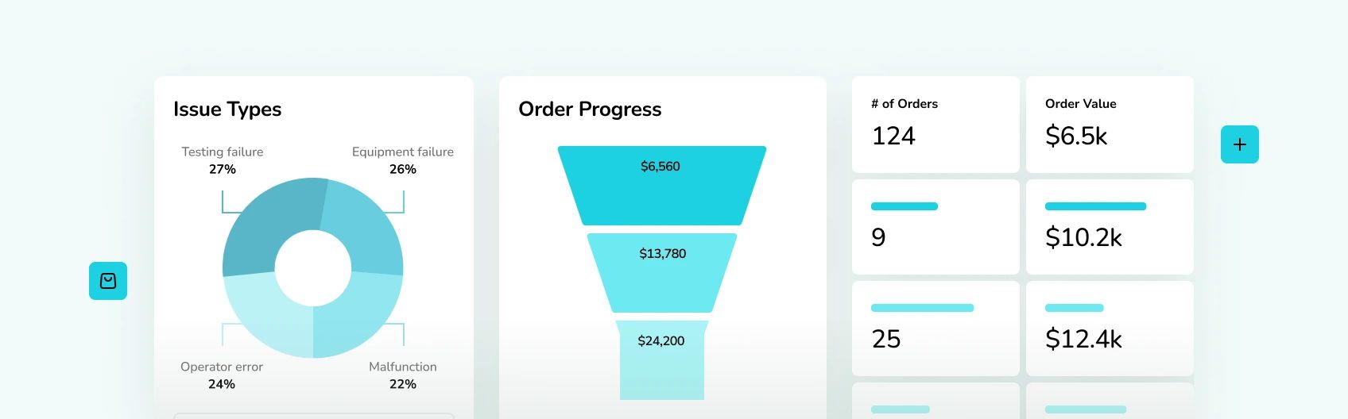
Task: Click the $24,200 funnel stage
Action: point(662,360)
